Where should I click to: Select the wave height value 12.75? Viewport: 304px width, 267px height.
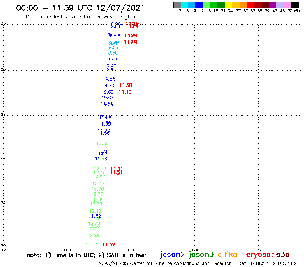[97, 194]
